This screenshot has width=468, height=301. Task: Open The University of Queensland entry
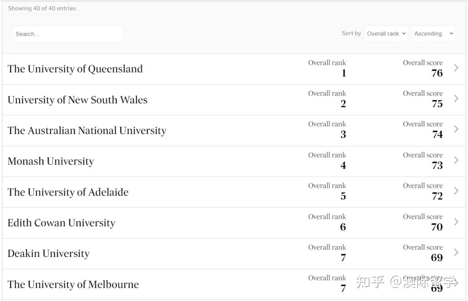coord(75,69)
